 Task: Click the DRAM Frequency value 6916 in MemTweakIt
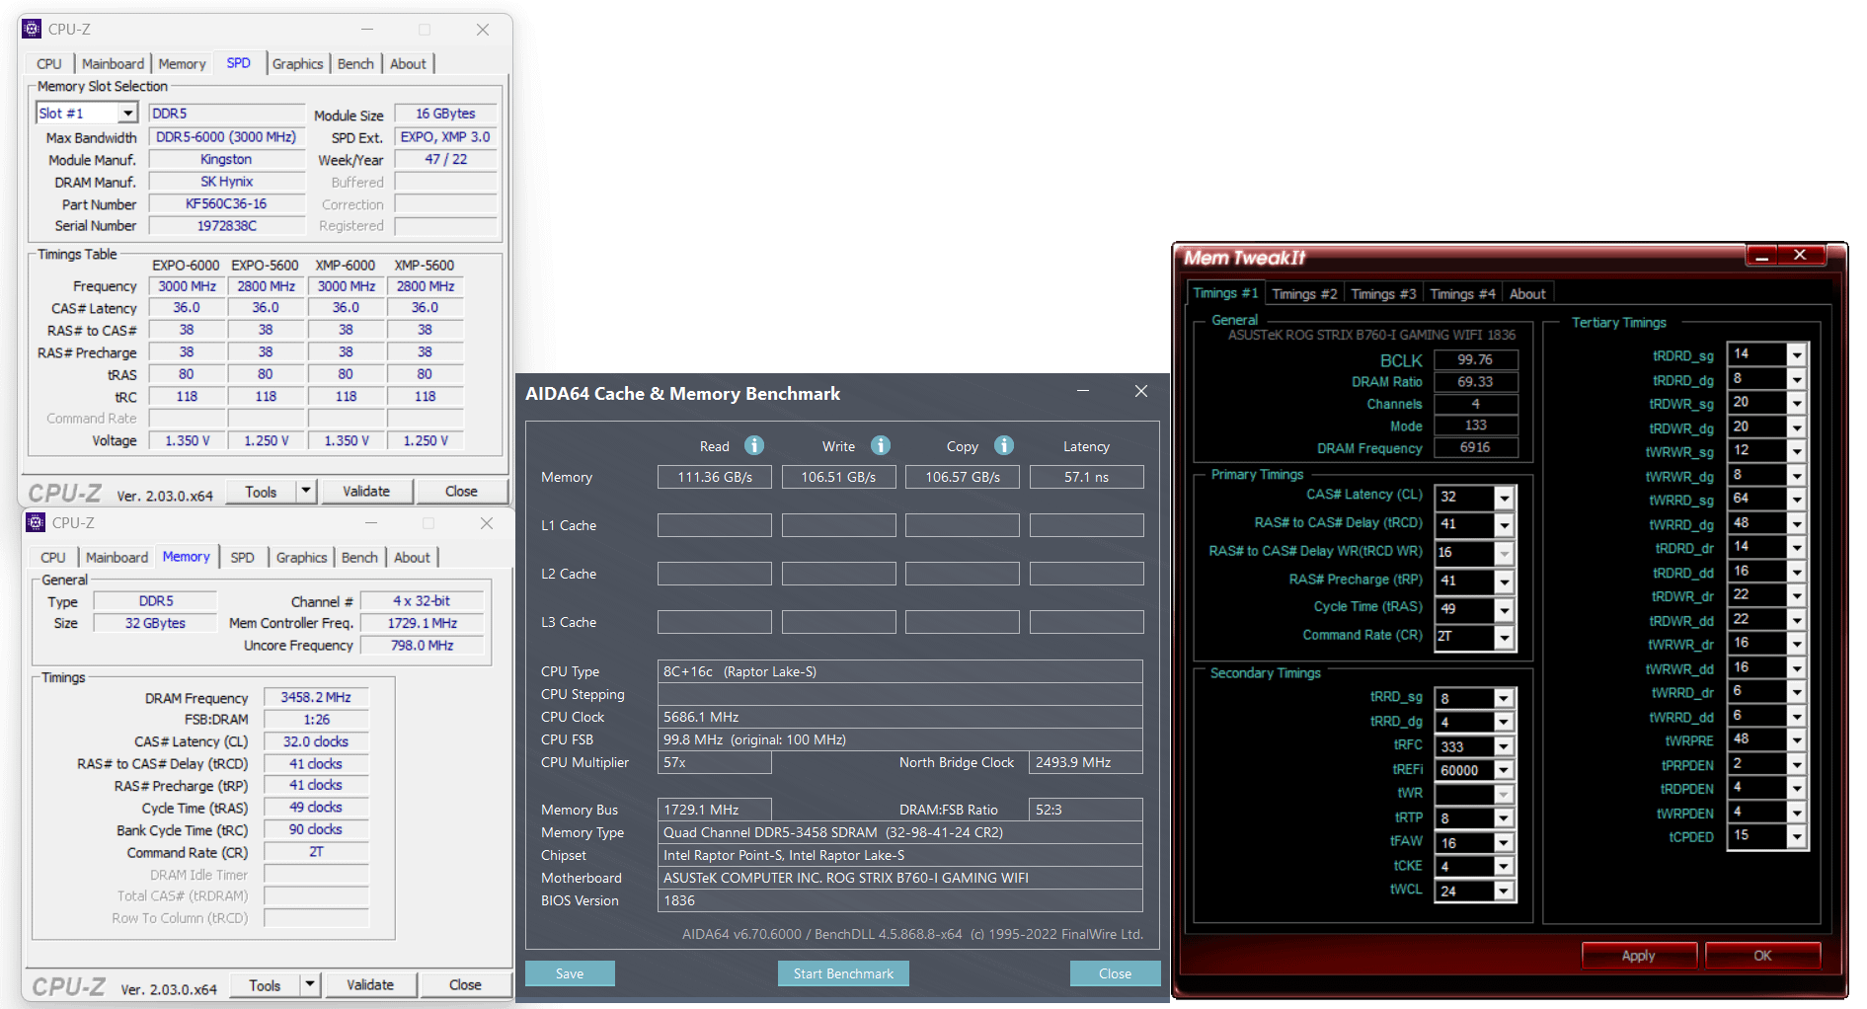pos(1475,447)
